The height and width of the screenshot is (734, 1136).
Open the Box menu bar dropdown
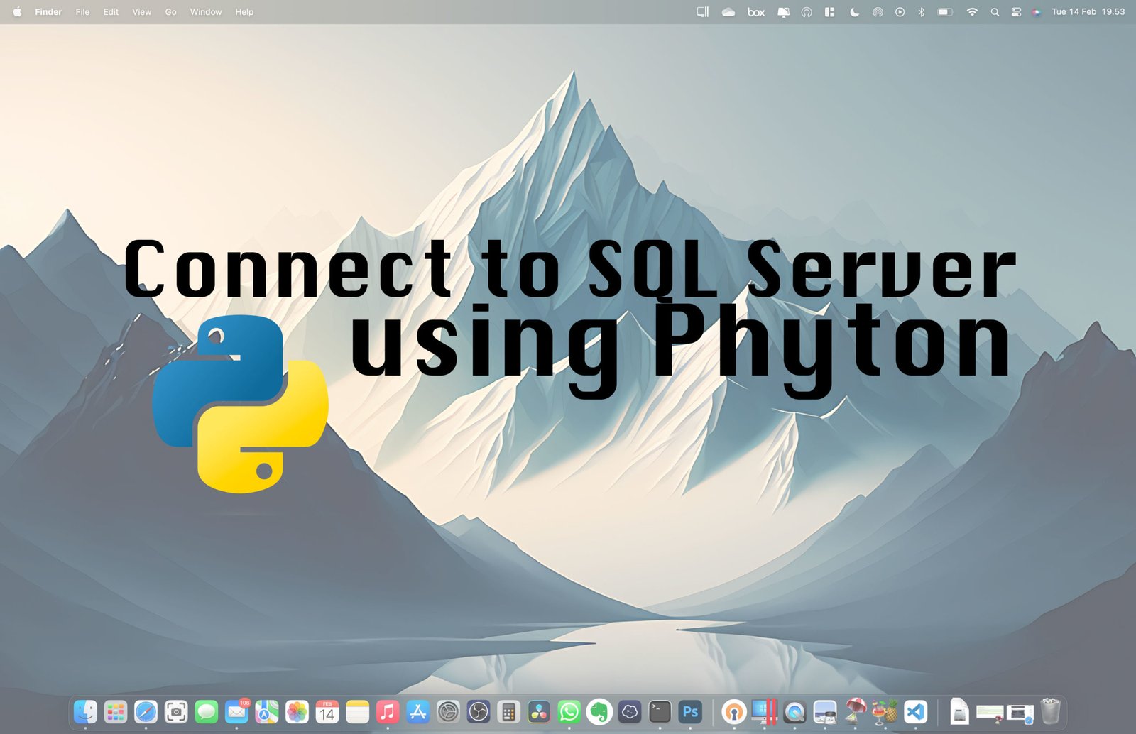[755, 12]
